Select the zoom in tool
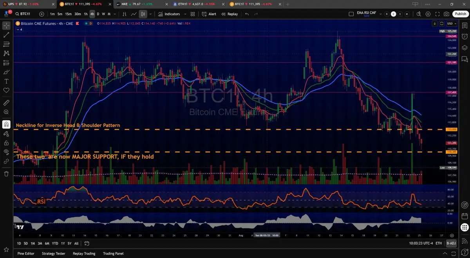The width and height of the screenshot is (470, 258). (6, 112)
